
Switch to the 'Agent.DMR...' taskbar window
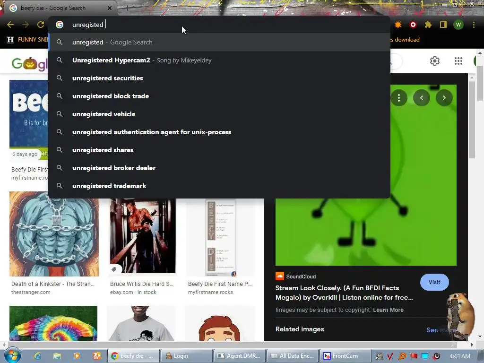tap(240, 356)
